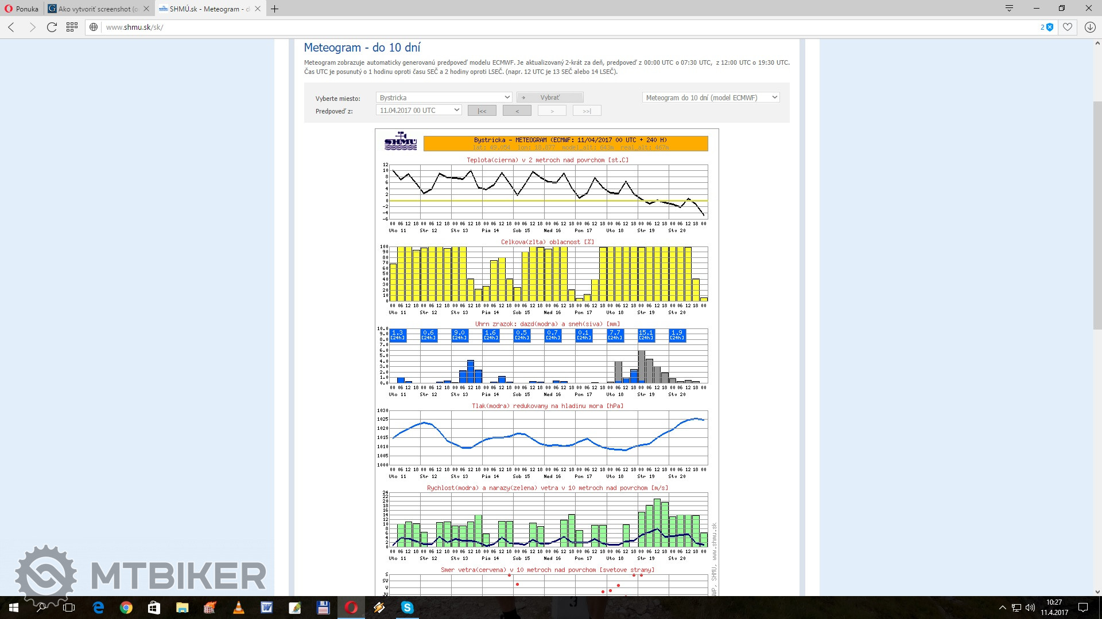Open downloads arrow icon in toolbar
The height and width of the screenshot is (619, 1102).
coord(1090,27)
